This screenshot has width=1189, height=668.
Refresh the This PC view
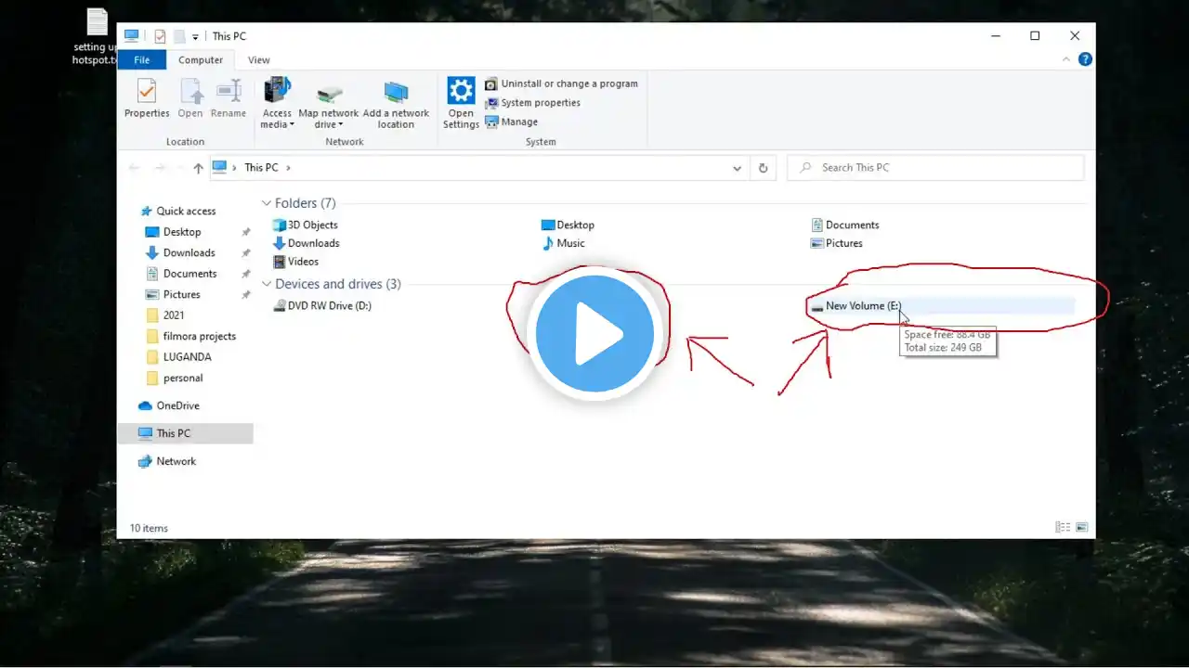tap(764, 168)
